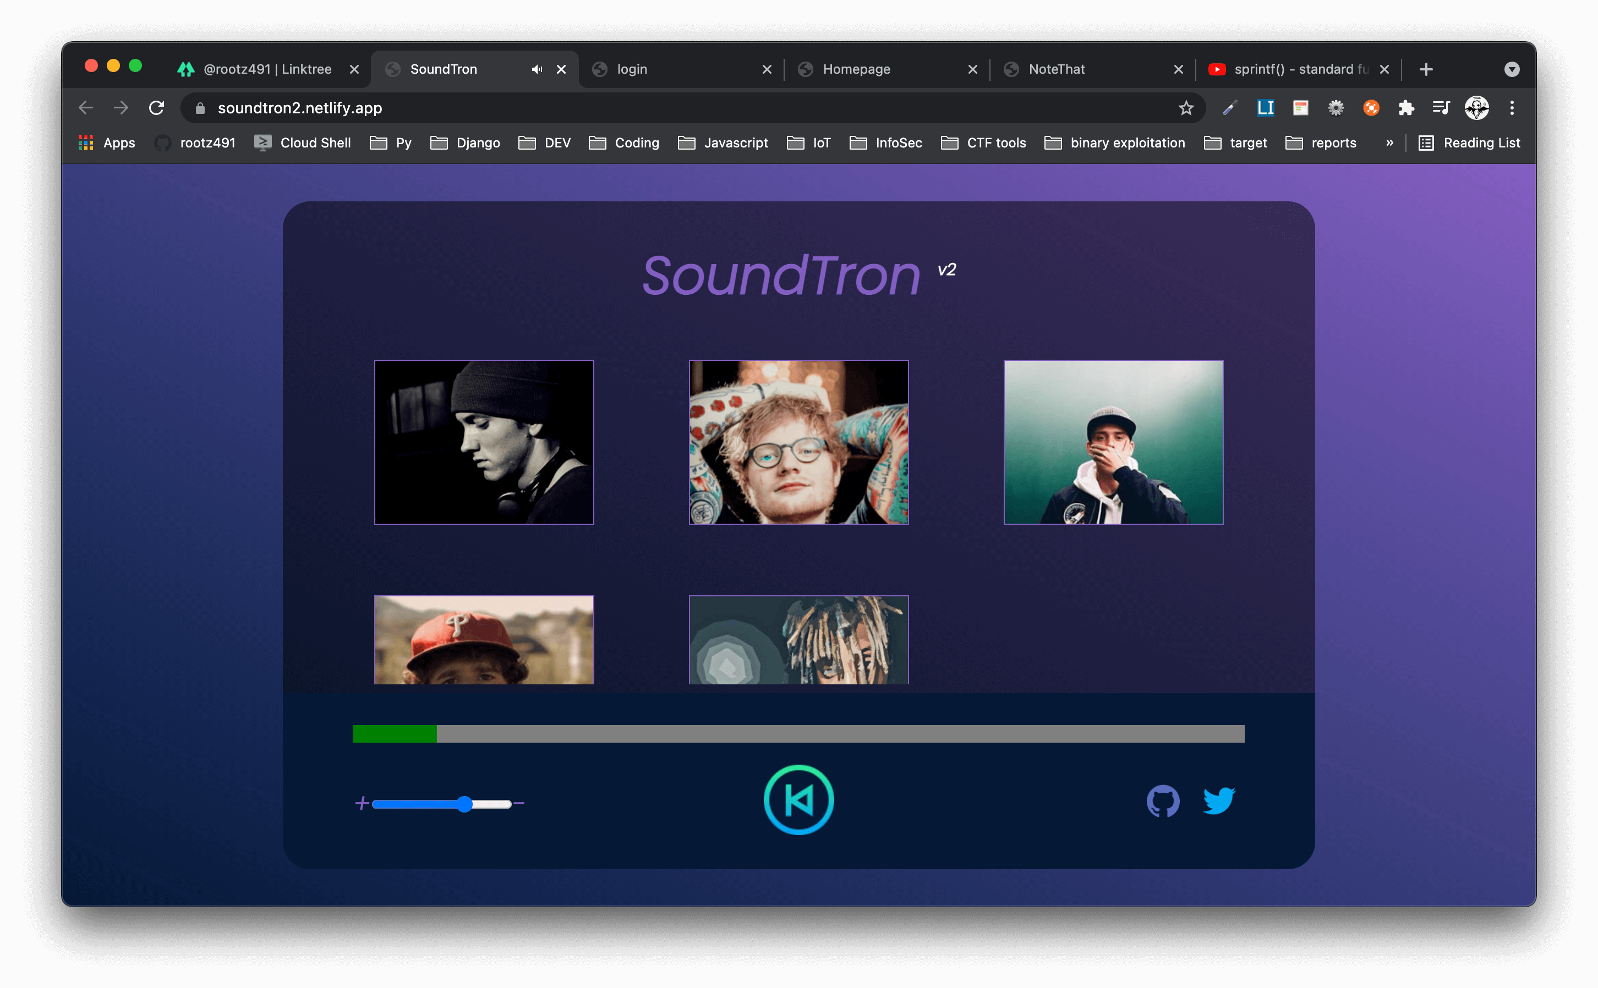1598x988 pixels.
Task: Bookmark this page with star icon
Action: 1186,108
